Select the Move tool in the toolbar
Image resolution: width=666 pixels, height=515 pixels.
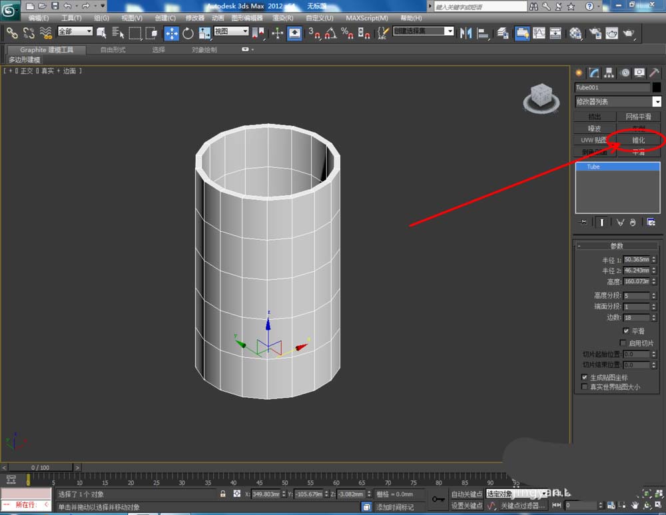pyautogui.click(x=171, y=33)
